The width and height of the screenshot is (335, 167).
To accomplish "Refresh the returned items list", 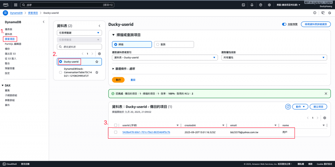I will coord(288,107).
